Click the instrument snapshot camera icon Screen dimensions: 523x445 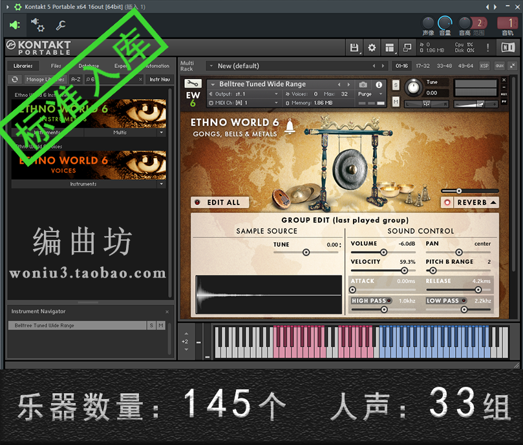(x=363, y=85)
